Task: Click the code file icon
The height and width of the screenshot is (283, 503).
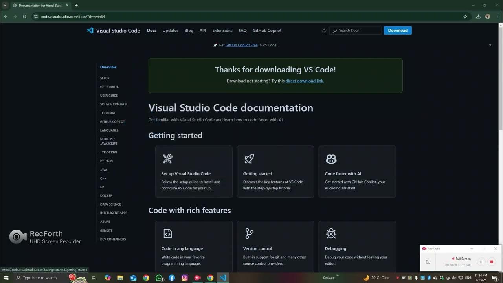Action: pyautogui.click(x=168, y=233)
